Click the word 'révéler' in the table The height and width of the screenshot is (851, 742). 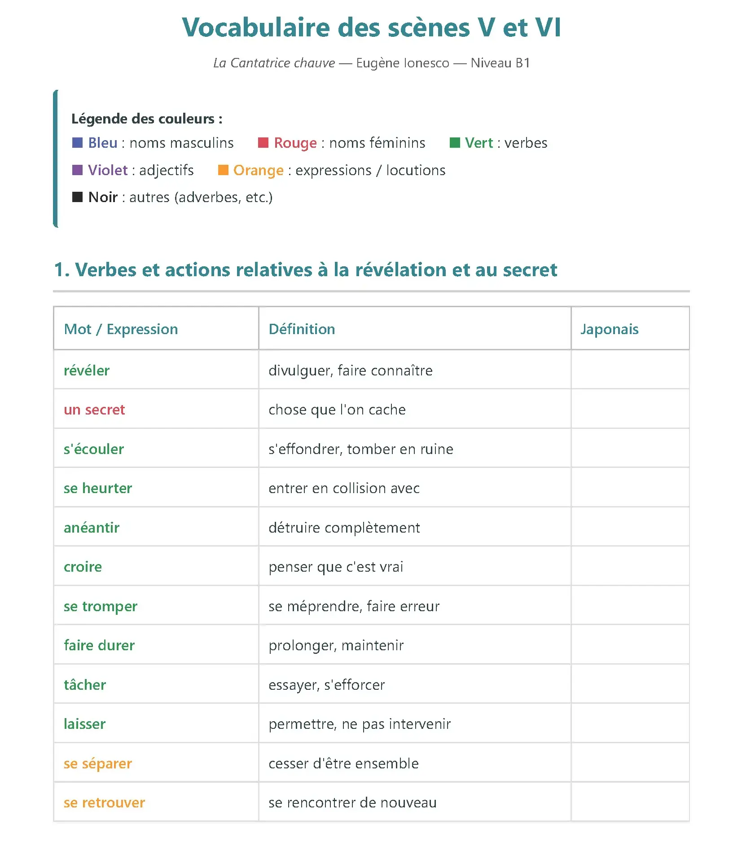point(87,370)
